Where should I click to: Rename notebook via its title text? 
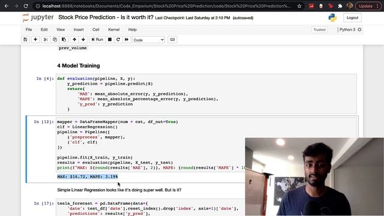click(106, 17)
